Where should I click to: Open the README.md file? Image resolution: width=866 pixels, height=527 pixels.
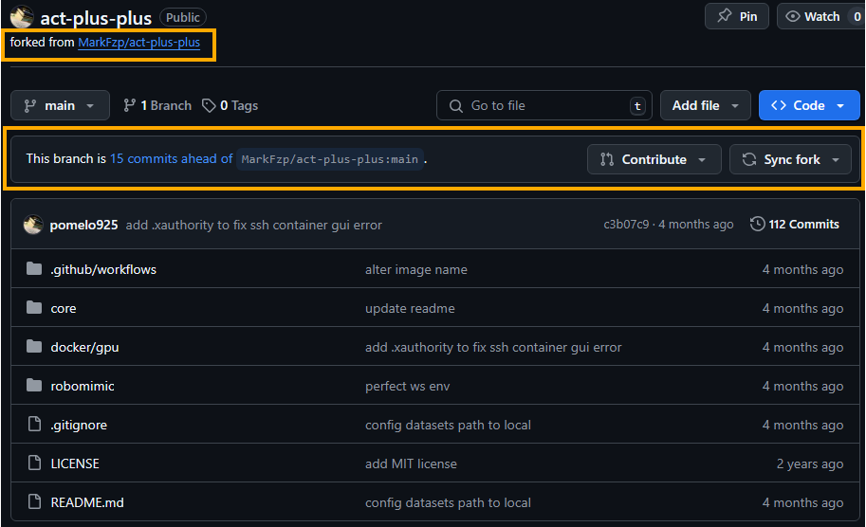click(87, 502)
